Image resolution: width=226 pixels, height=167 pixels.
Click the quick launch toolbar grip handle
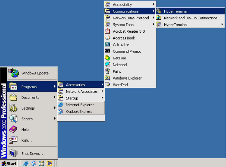tap(20, 163)
